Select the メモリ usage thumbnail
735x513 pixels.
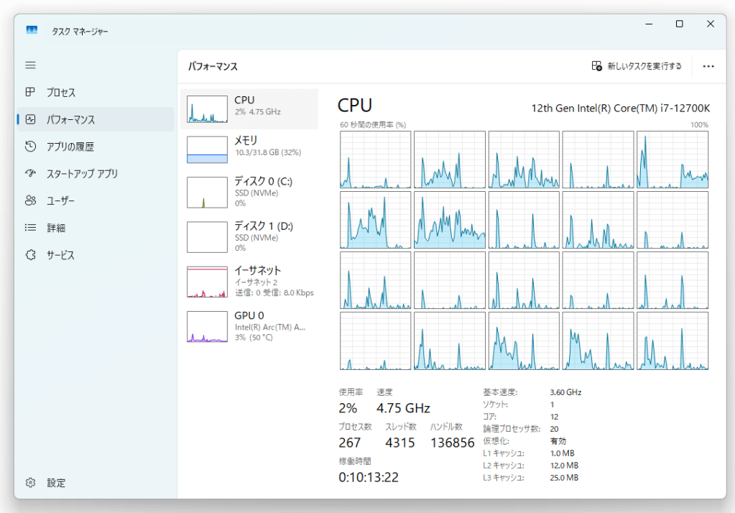pos(207,149)
